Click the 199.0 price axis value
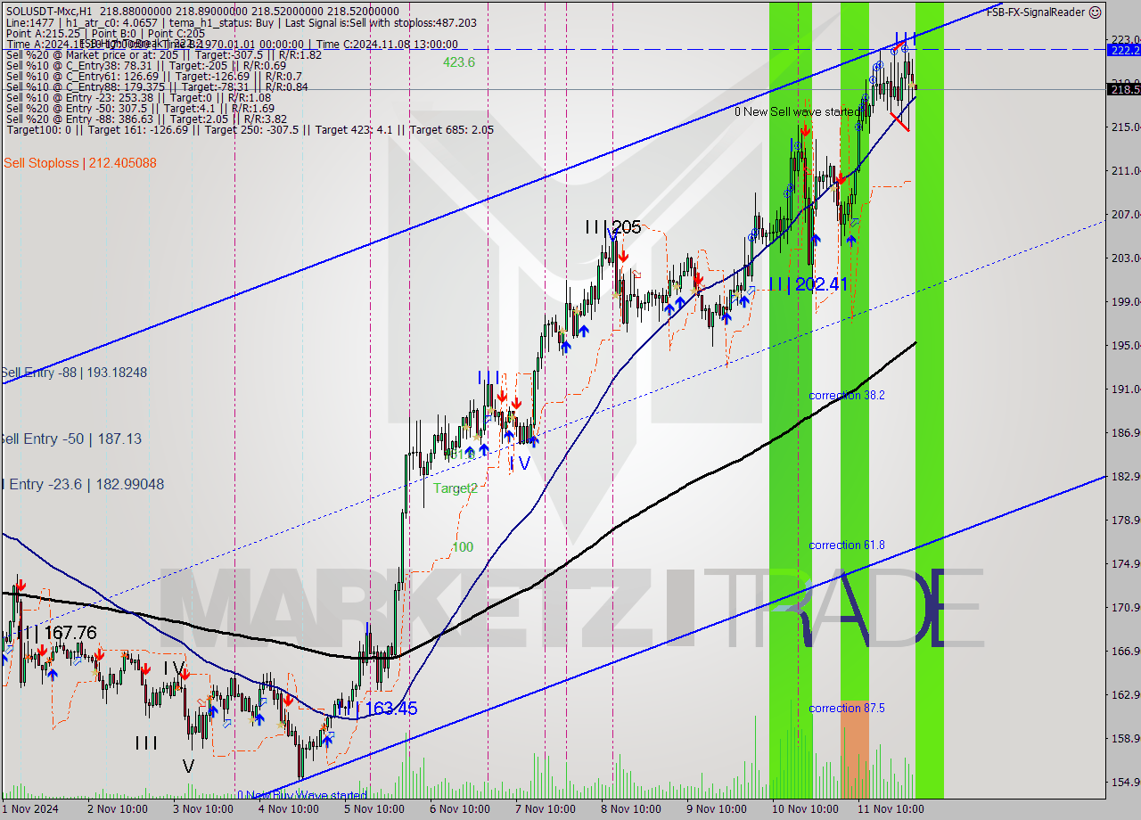1141x820 pixels. [x=1124, y=301]
